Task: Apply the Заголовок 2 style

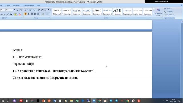Action: point(87,12)
